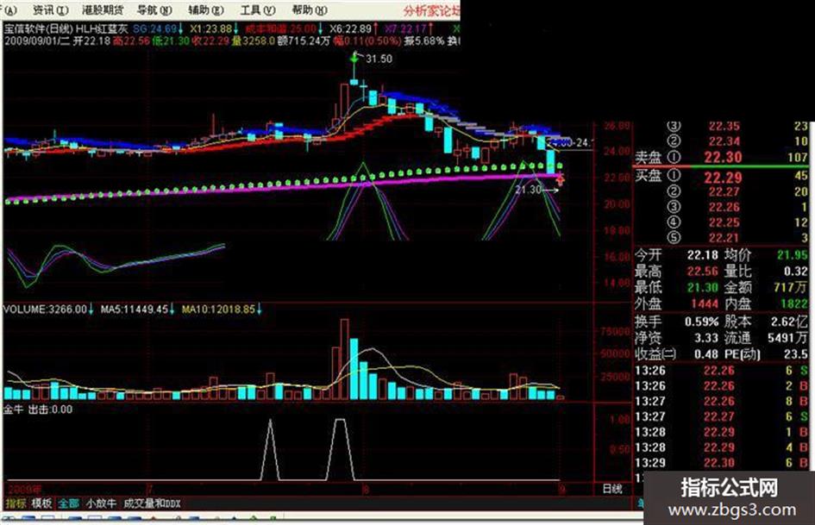This screenshot has width=815, height=525.
Task: Click the 股本 2.62亿 value
Action: pos(788,322)
